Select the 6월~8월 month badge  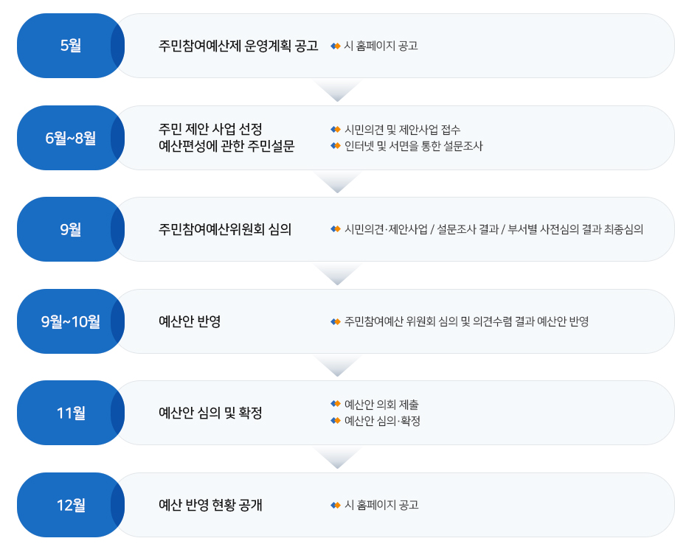tap(71, 138)
